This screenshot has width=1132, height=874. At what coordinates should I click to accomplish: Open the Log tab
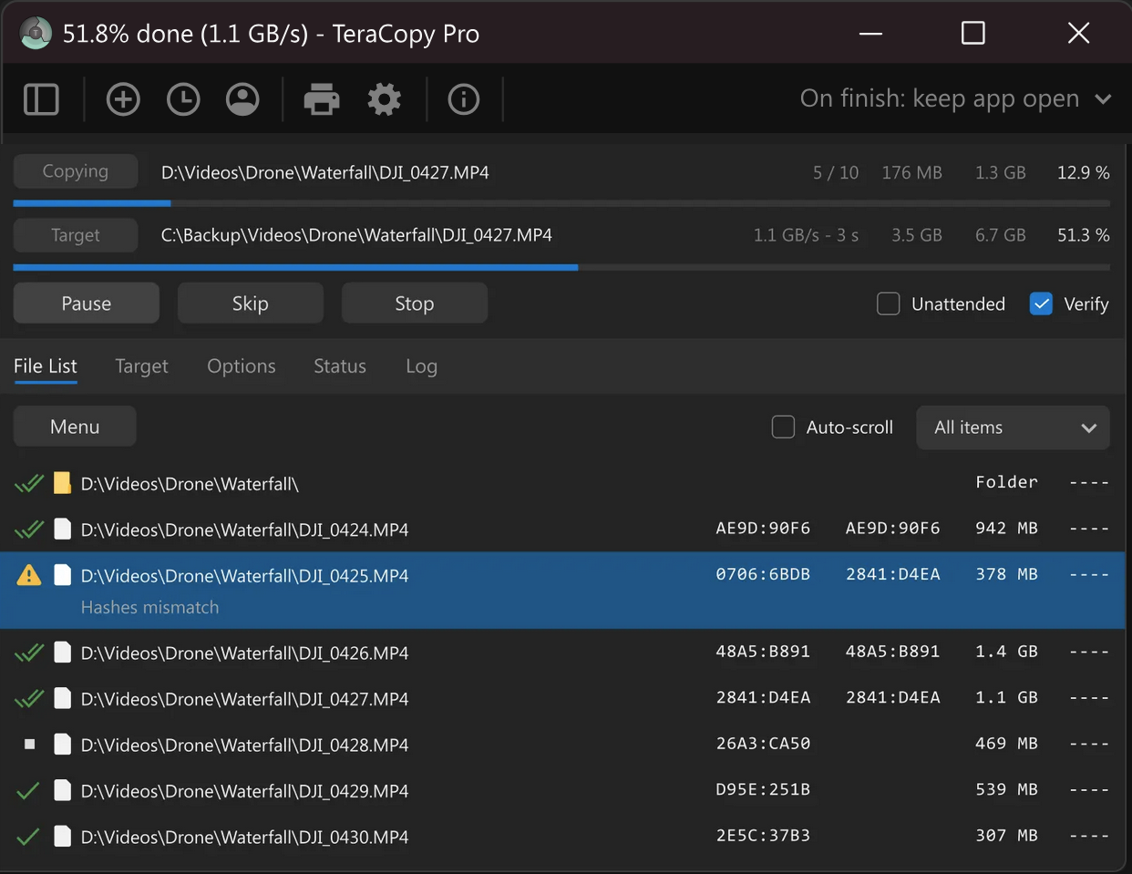(421, 366)
